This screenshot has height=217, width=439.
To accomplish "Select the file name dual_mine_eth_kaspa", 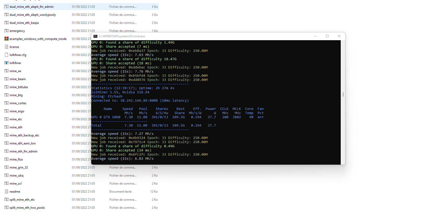I will [24, 23].
